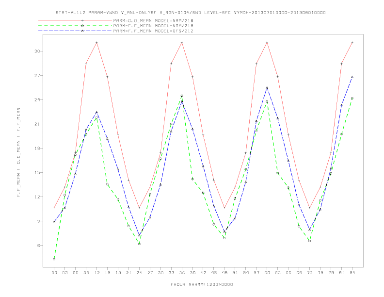
Task: Click y-axis value 18
Action: point(37,148)
